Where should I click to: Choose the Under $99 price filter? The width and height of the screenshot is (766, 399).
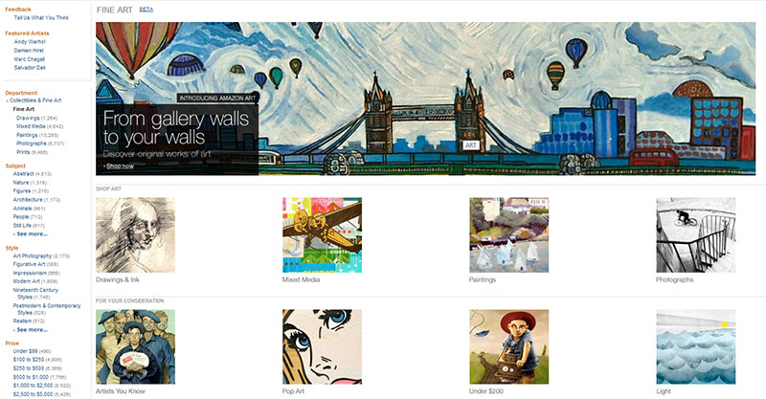(26, 351)
